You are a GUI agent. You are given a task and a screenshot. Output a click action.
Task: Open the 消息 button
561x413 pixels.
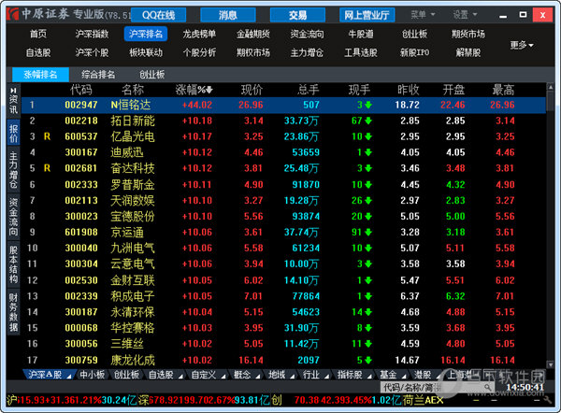tap(228, 15)
